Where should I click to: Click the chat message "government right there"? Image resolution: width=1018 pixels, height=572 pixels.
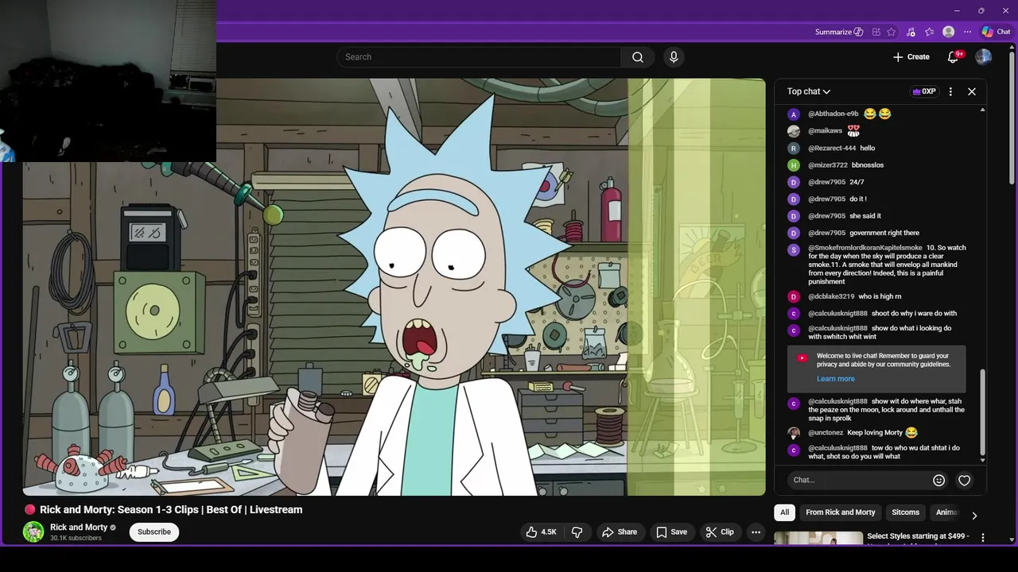884,233
